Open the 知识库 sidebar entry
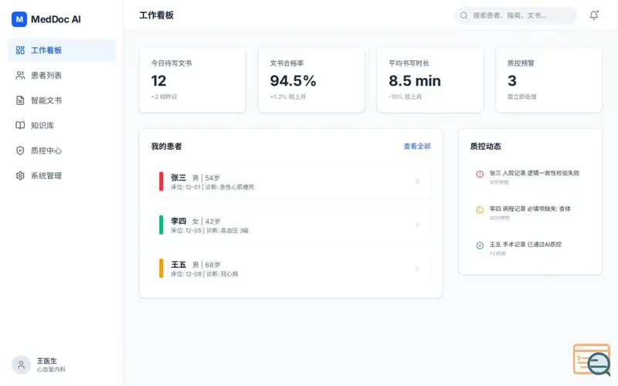Screen dimensions: 618x386 tap(62, 125)
